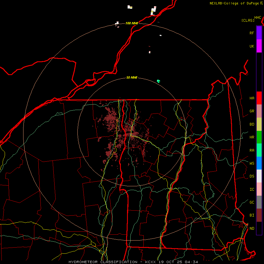Click the "[CLAS]" legend header
The width and height of the screenshot is (264, 264).
tap(248, 21)
